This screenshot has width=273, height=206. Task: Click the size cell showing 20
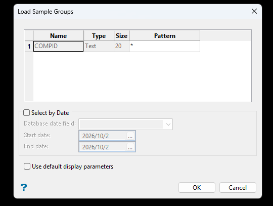coord(121,46)
